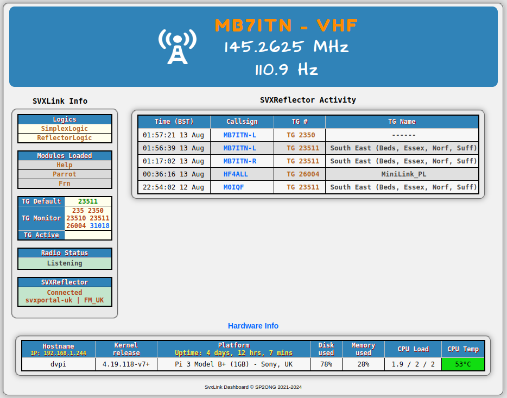Select the HF4ALL callsign entry
507x398 pixels.
tap(236, 174)
